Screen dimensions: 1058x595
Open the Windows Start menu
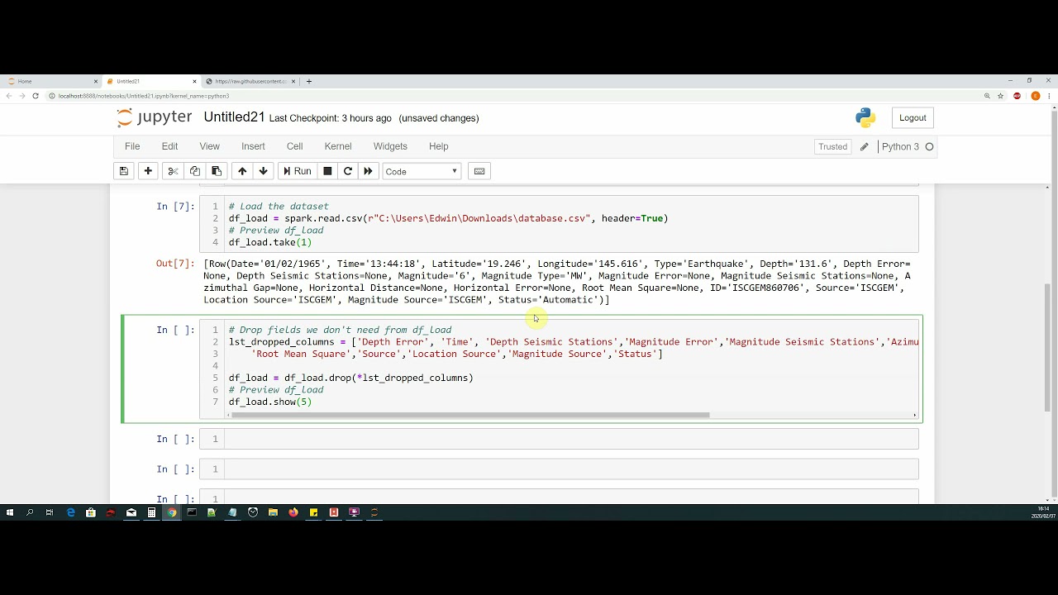click(x=10, y=512)
